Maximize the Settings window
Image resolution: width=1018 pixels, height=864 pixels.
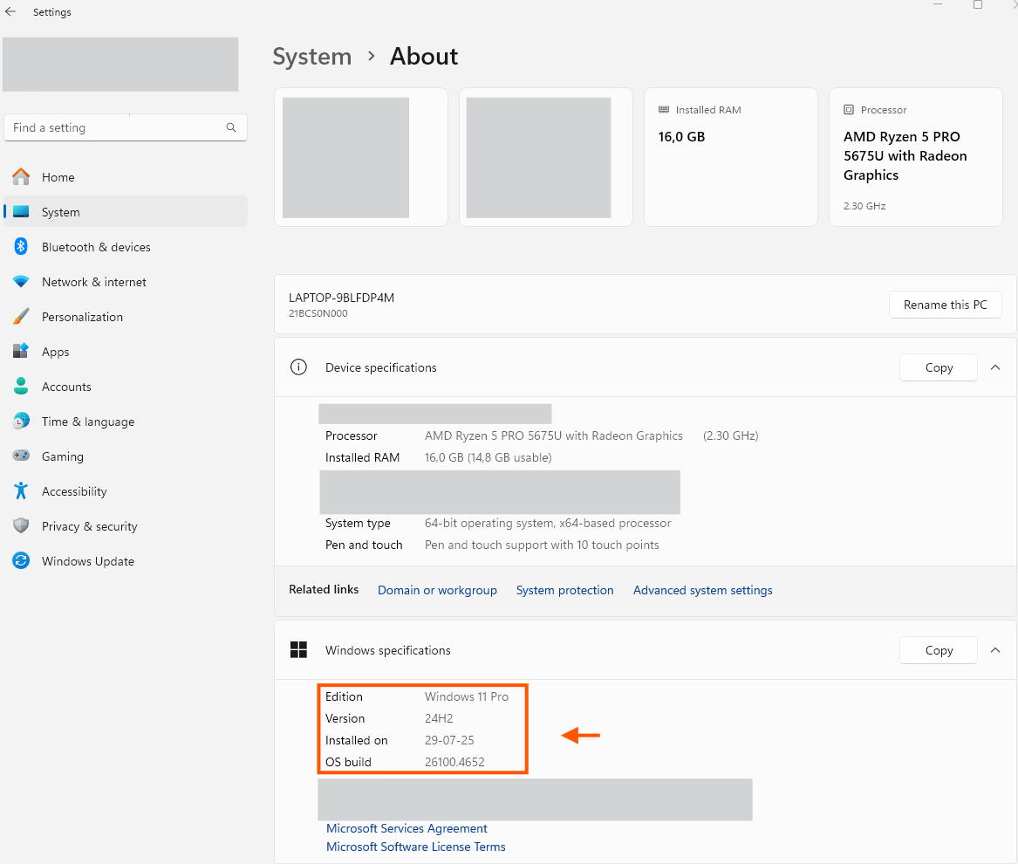coord(977,4)
